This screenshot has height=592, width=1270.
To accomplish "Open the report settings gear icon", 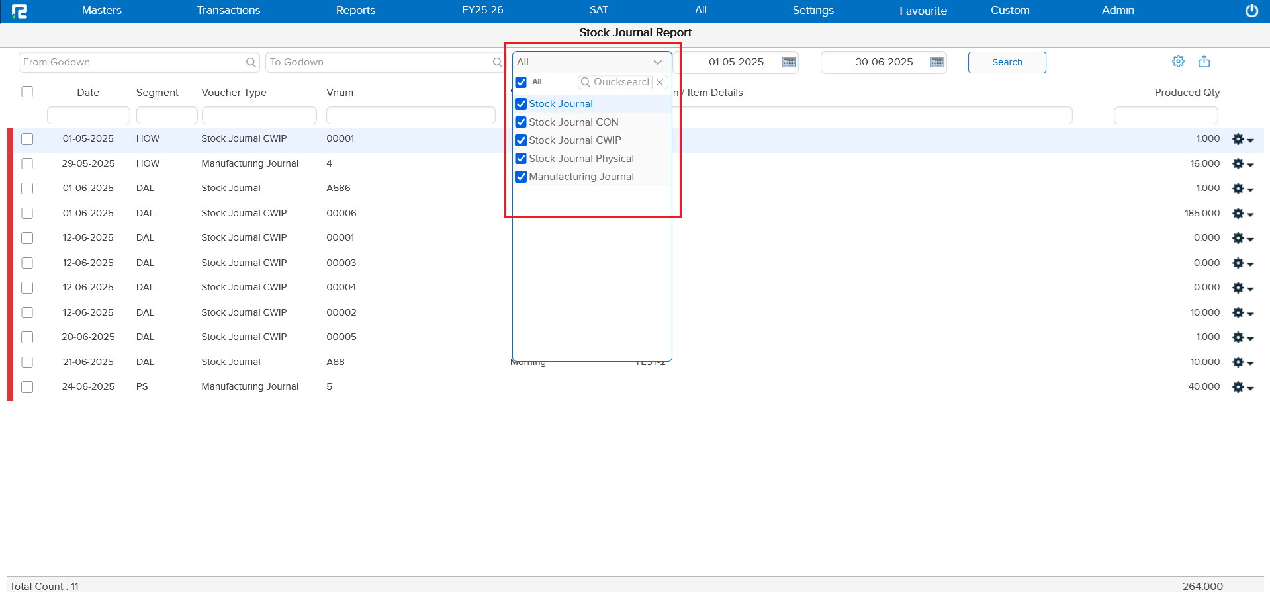I will [1178, 62].
